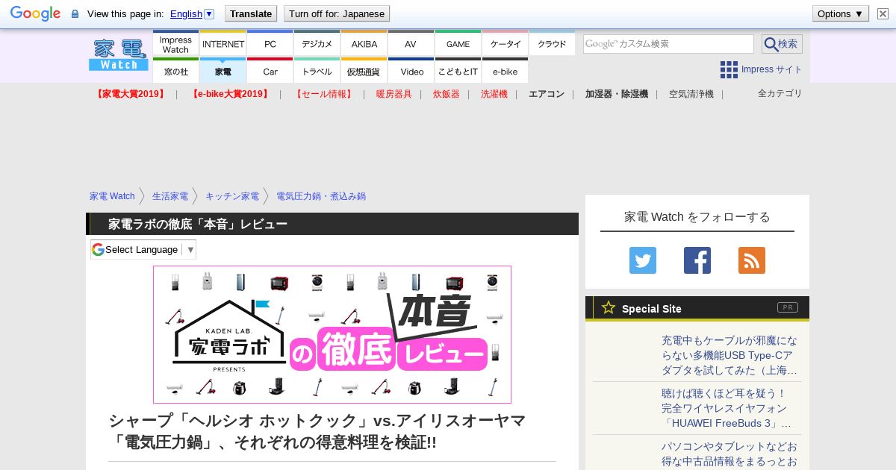Open the Car tab
Screen dimensions: 896x470
[x=270, y=71]
